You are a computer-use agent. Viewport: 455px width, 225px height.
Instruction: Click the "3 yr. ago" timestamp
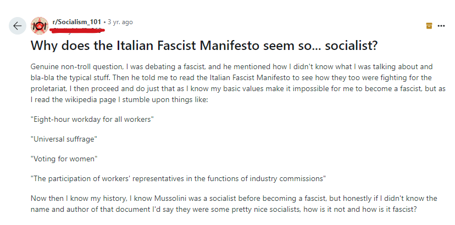click(x=120, y=22)
